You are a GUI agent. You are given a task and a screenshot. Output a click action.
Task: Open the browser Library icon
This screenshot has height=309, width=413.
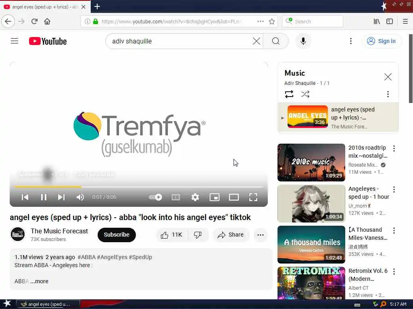[377, 21]
